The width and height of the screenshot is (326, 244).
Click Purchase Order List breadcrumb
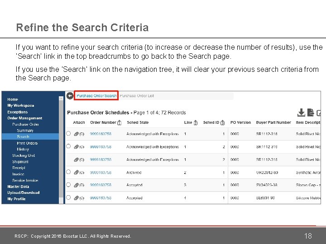[x=137, y=96]
